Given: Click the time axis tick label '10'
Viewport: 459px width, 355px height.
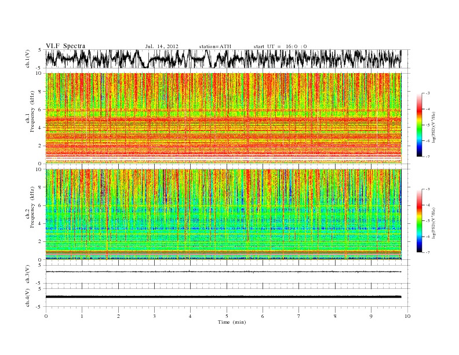Looking at the screenshot, I should click(407, 316).
